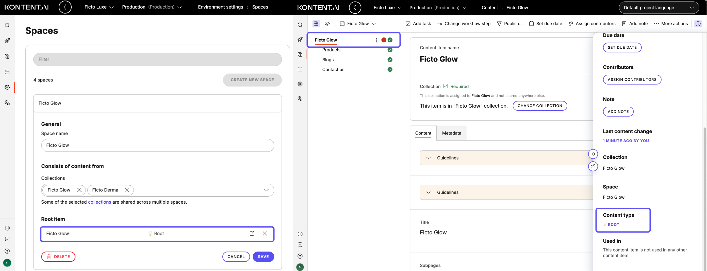Open the environment settings gears icon at sidebar bottom
707x271 pixels.
pos(7,103)
